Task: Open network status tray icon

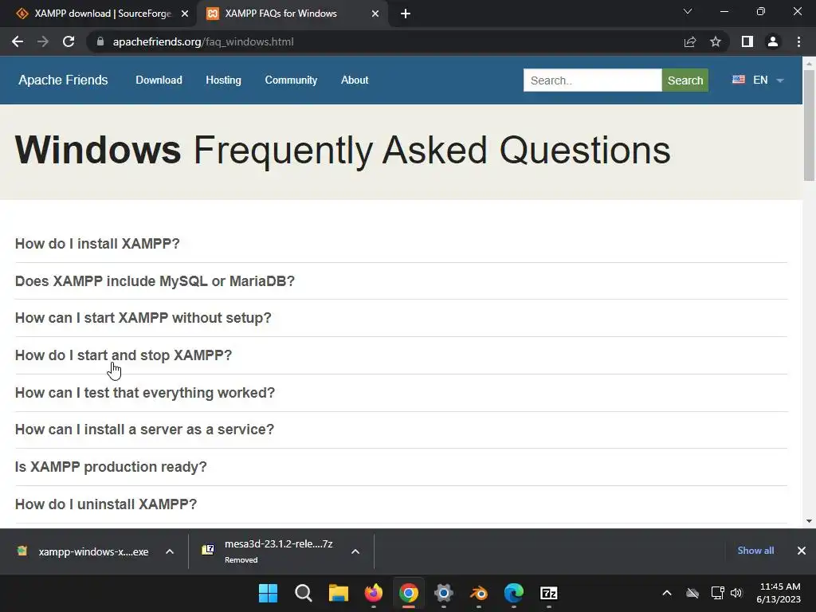Action: [717, 593]
